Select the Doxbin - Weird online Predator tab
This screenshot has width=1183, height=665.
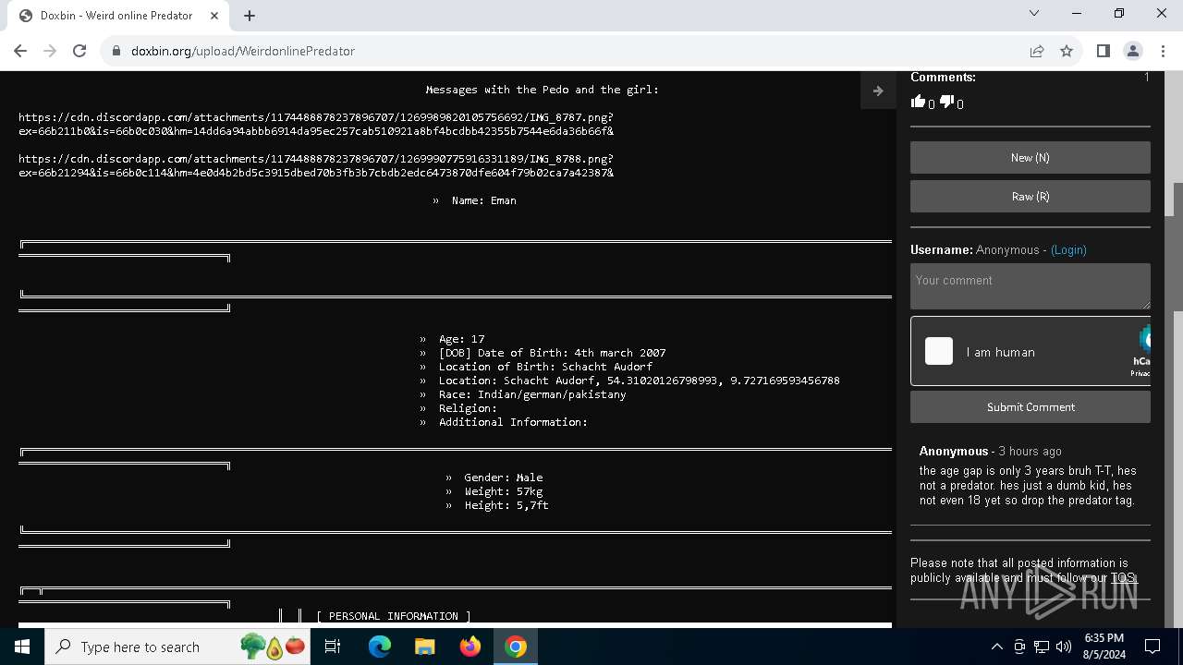117,16
